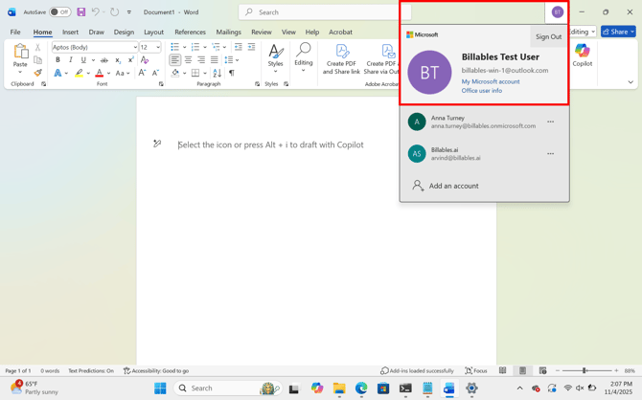Screen dimensions: 642x400
Task: Select the Format Painter brush icon
Action: click(37, 73)
